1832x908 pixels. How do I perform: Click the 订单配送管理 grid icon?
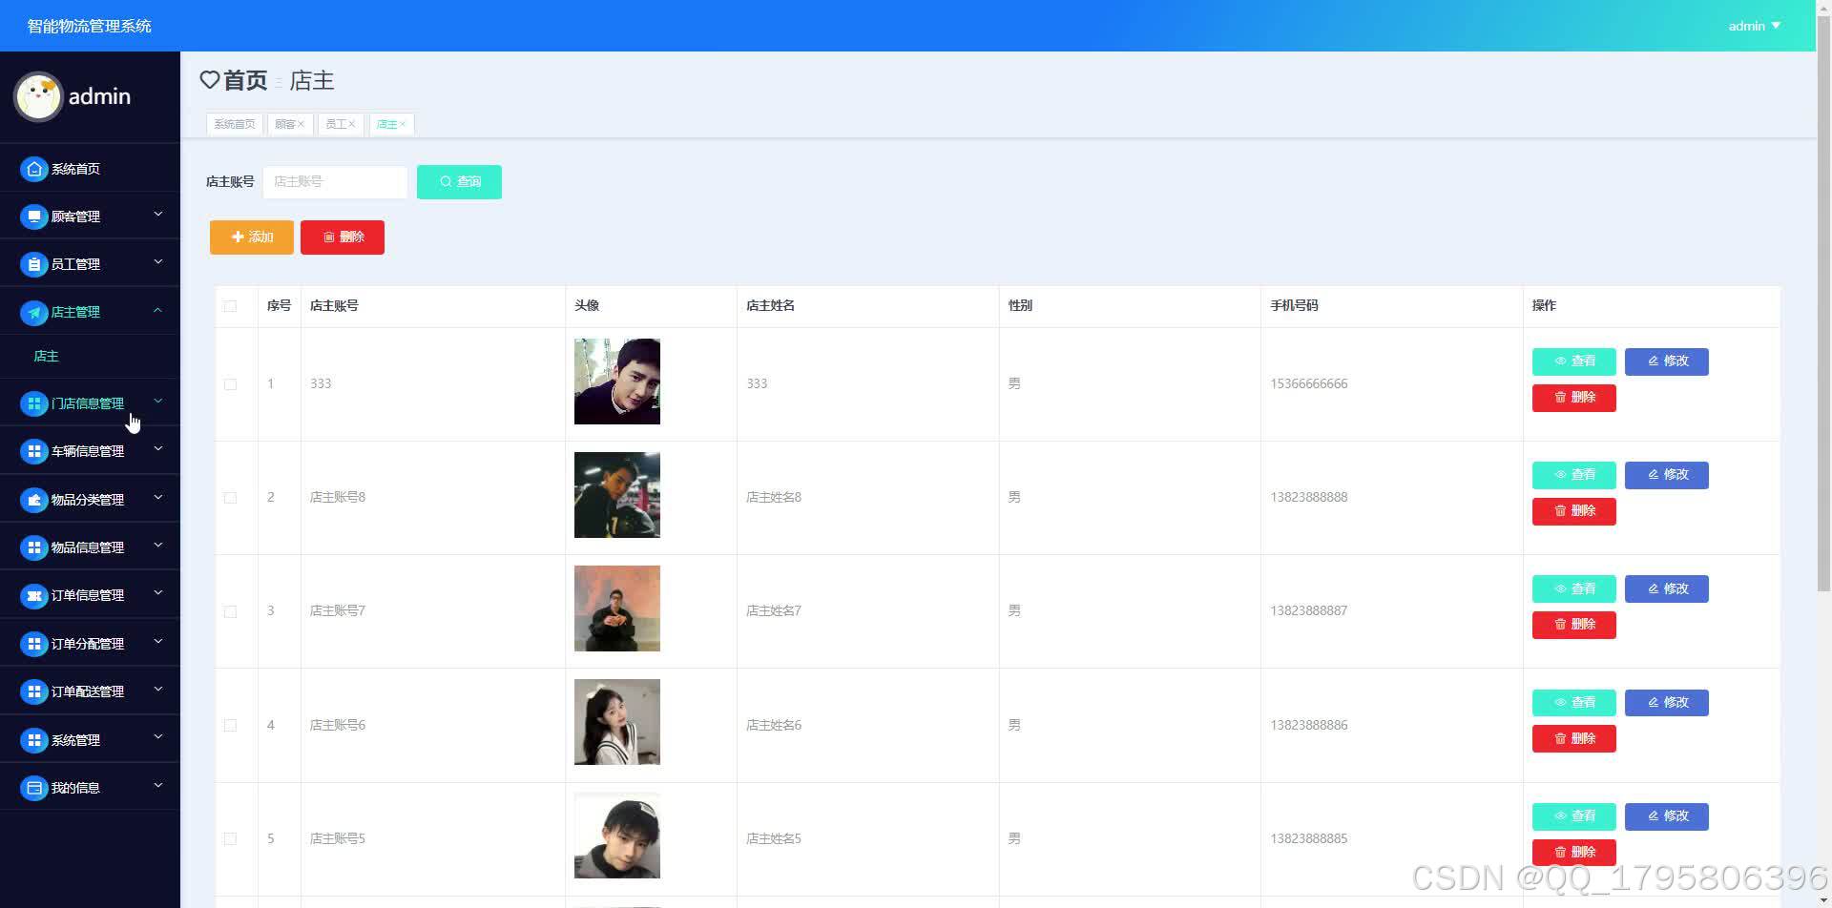(34, 691)
